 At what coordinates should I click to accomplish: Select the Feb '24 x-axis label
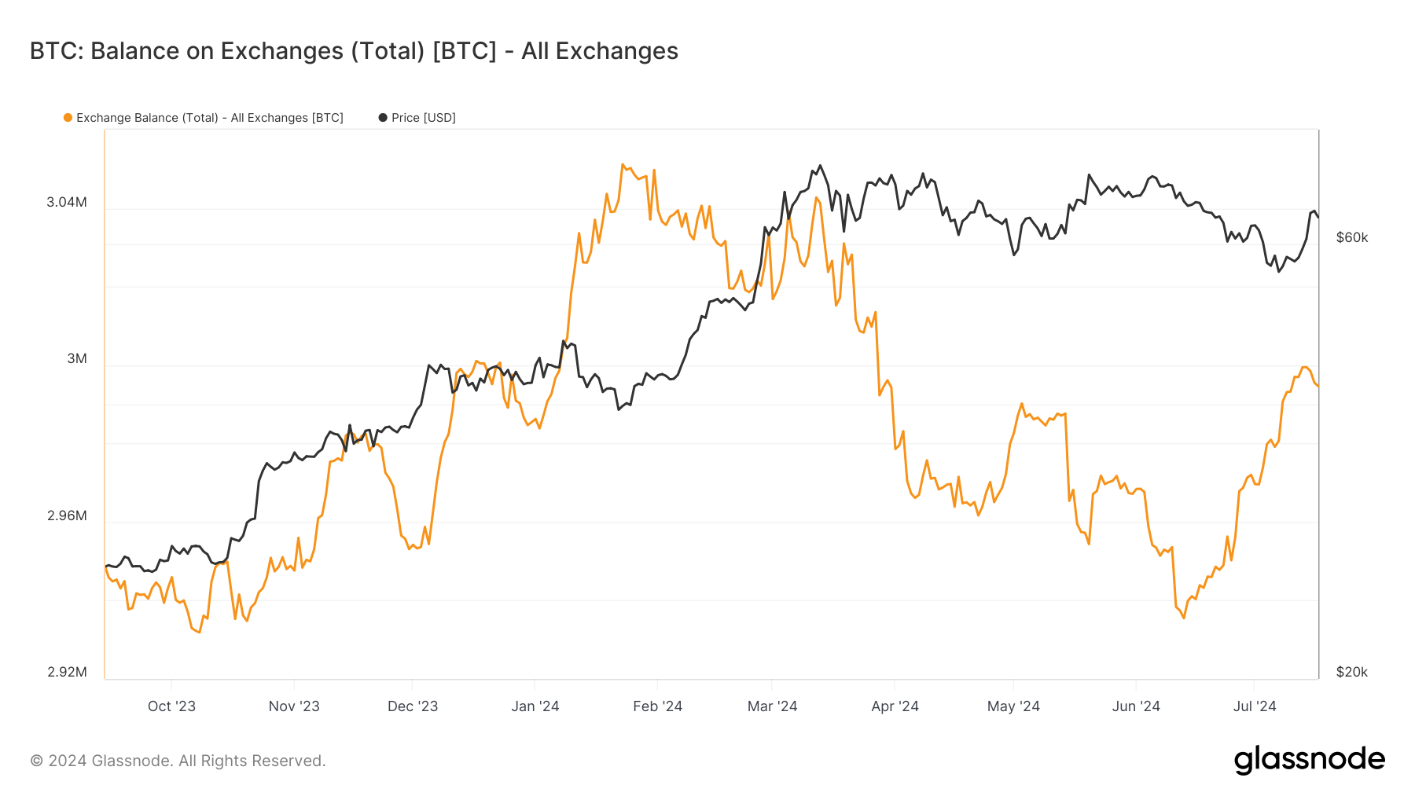point(658,706)
